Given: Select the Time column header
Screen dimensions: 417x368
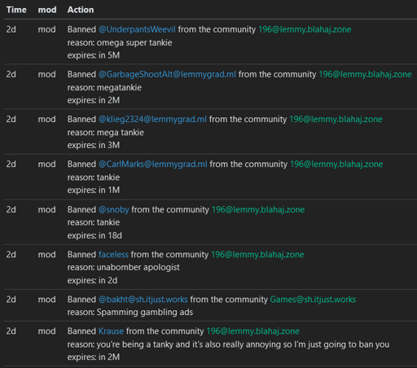Looking at the screenshot, I should click(x=16, y=10).
